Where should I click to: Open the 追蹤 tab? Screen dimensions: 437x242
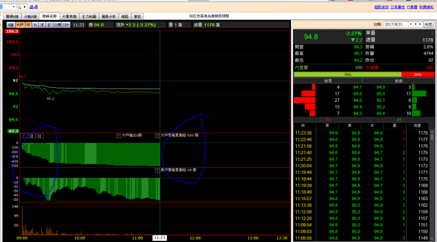point(125,17)
